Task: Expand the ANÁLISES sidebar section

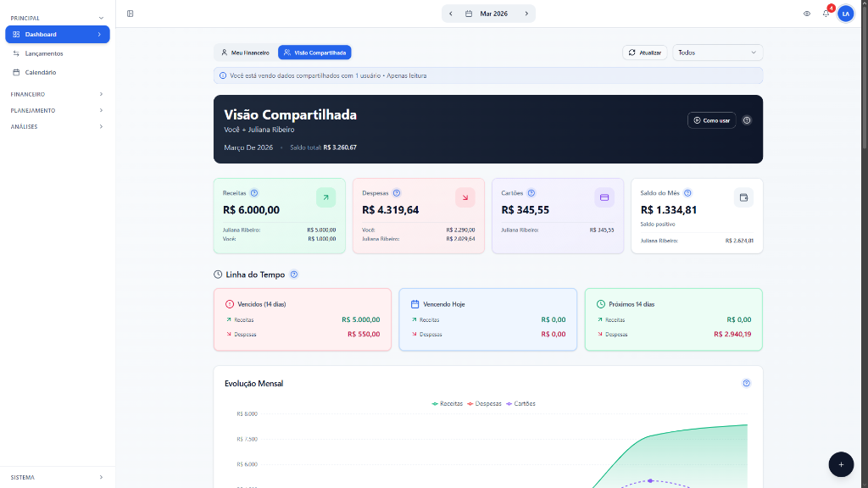Action: (58, 127)
